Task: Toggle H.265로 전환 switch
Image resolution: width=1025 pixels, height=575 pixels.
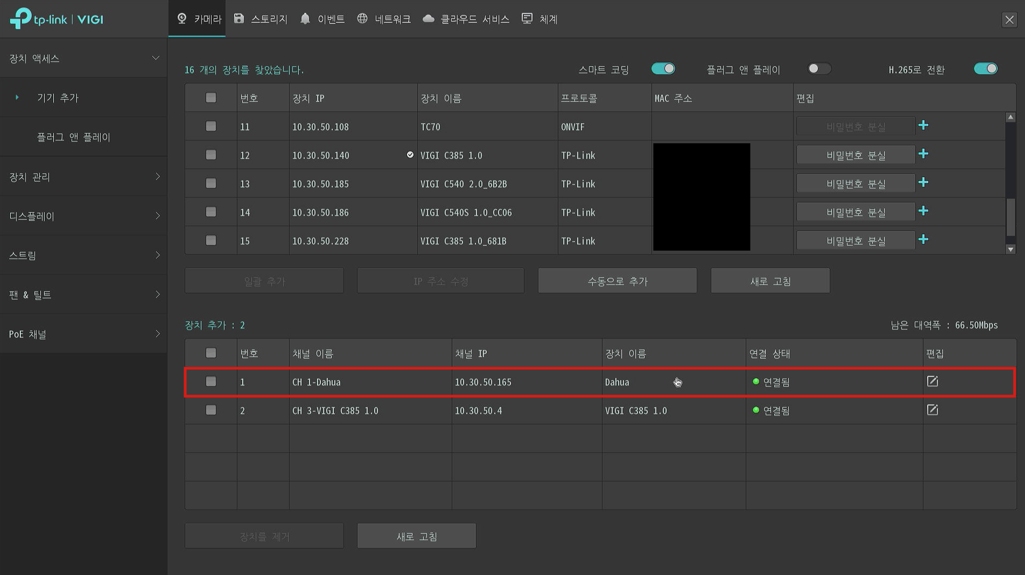Action: pos(985,68)
